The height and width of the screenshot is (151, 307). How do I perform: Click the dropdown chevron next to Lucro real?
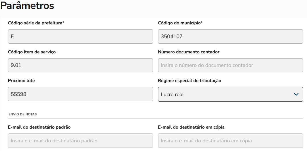click(x=296, y=94)
